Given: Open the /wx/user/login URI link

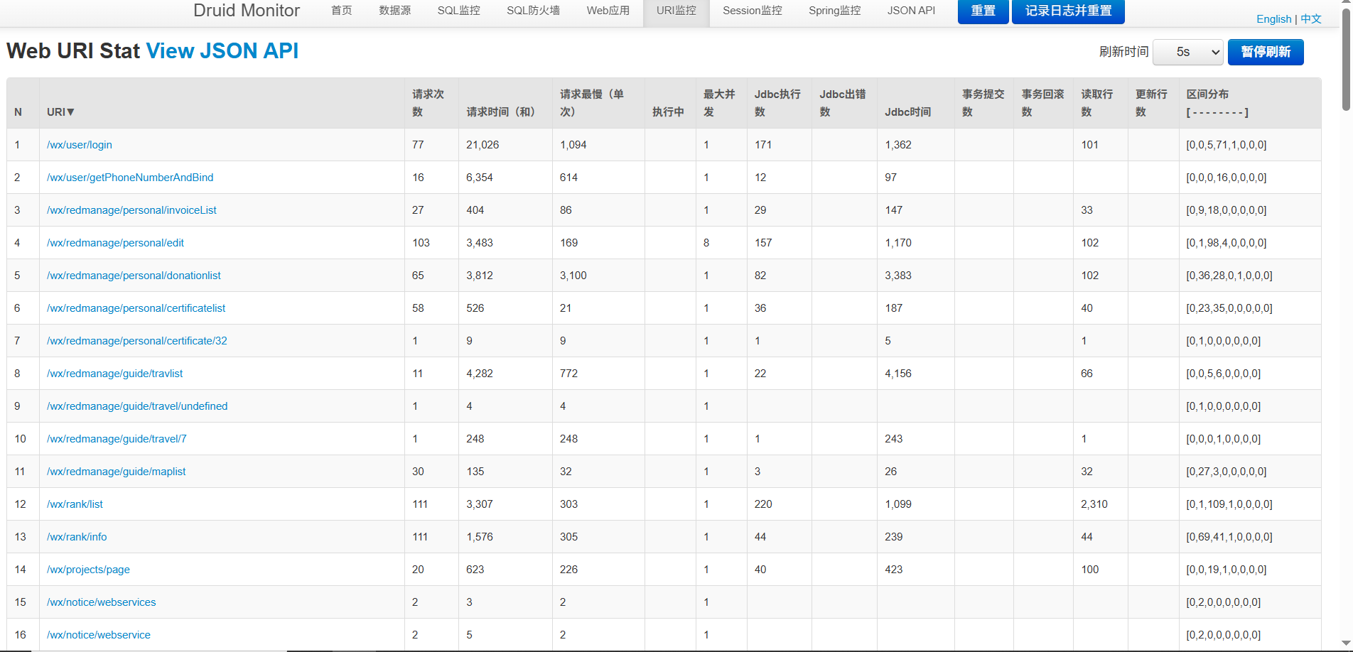Looking at the screenshot, I should click(80, 145).
